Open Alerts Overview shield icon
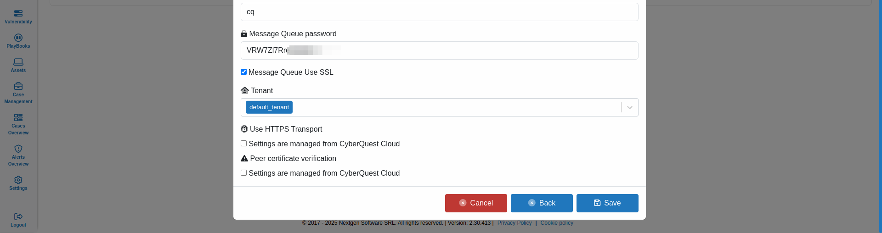 pos(18,149)
